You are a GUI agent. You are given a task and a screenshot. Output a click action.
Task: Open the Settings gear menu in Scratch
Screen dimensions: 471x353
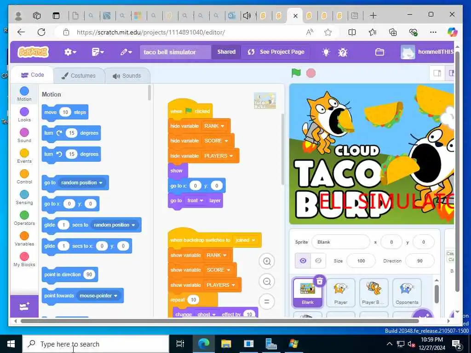[x=70, y=52]
